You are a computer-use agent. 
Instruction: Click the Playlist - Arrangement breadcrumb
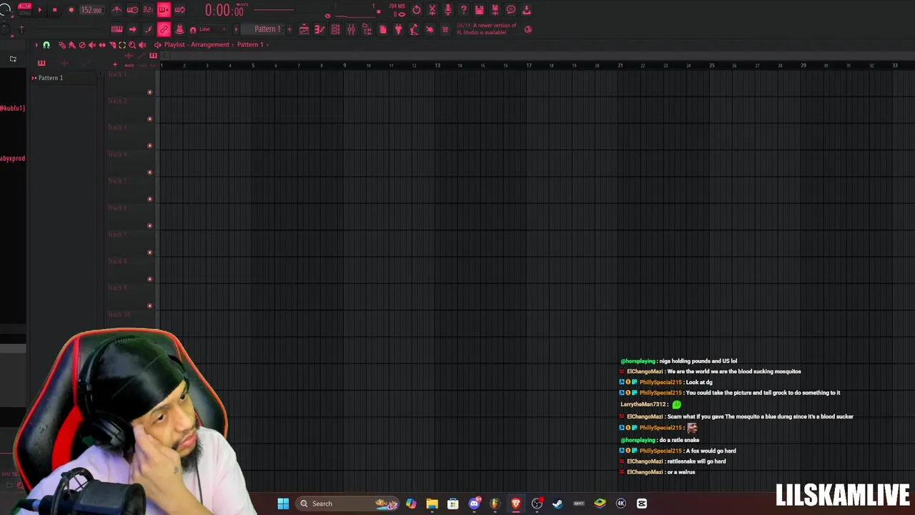(197, 44)
